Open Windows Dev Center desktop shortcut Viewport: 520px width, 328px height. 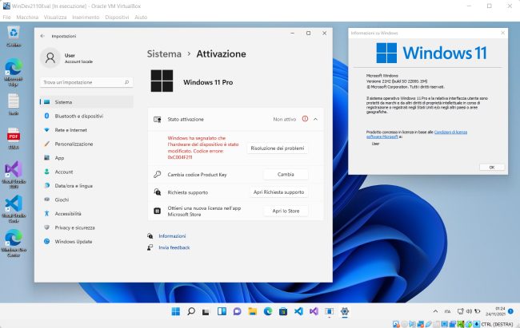(14, 243)
